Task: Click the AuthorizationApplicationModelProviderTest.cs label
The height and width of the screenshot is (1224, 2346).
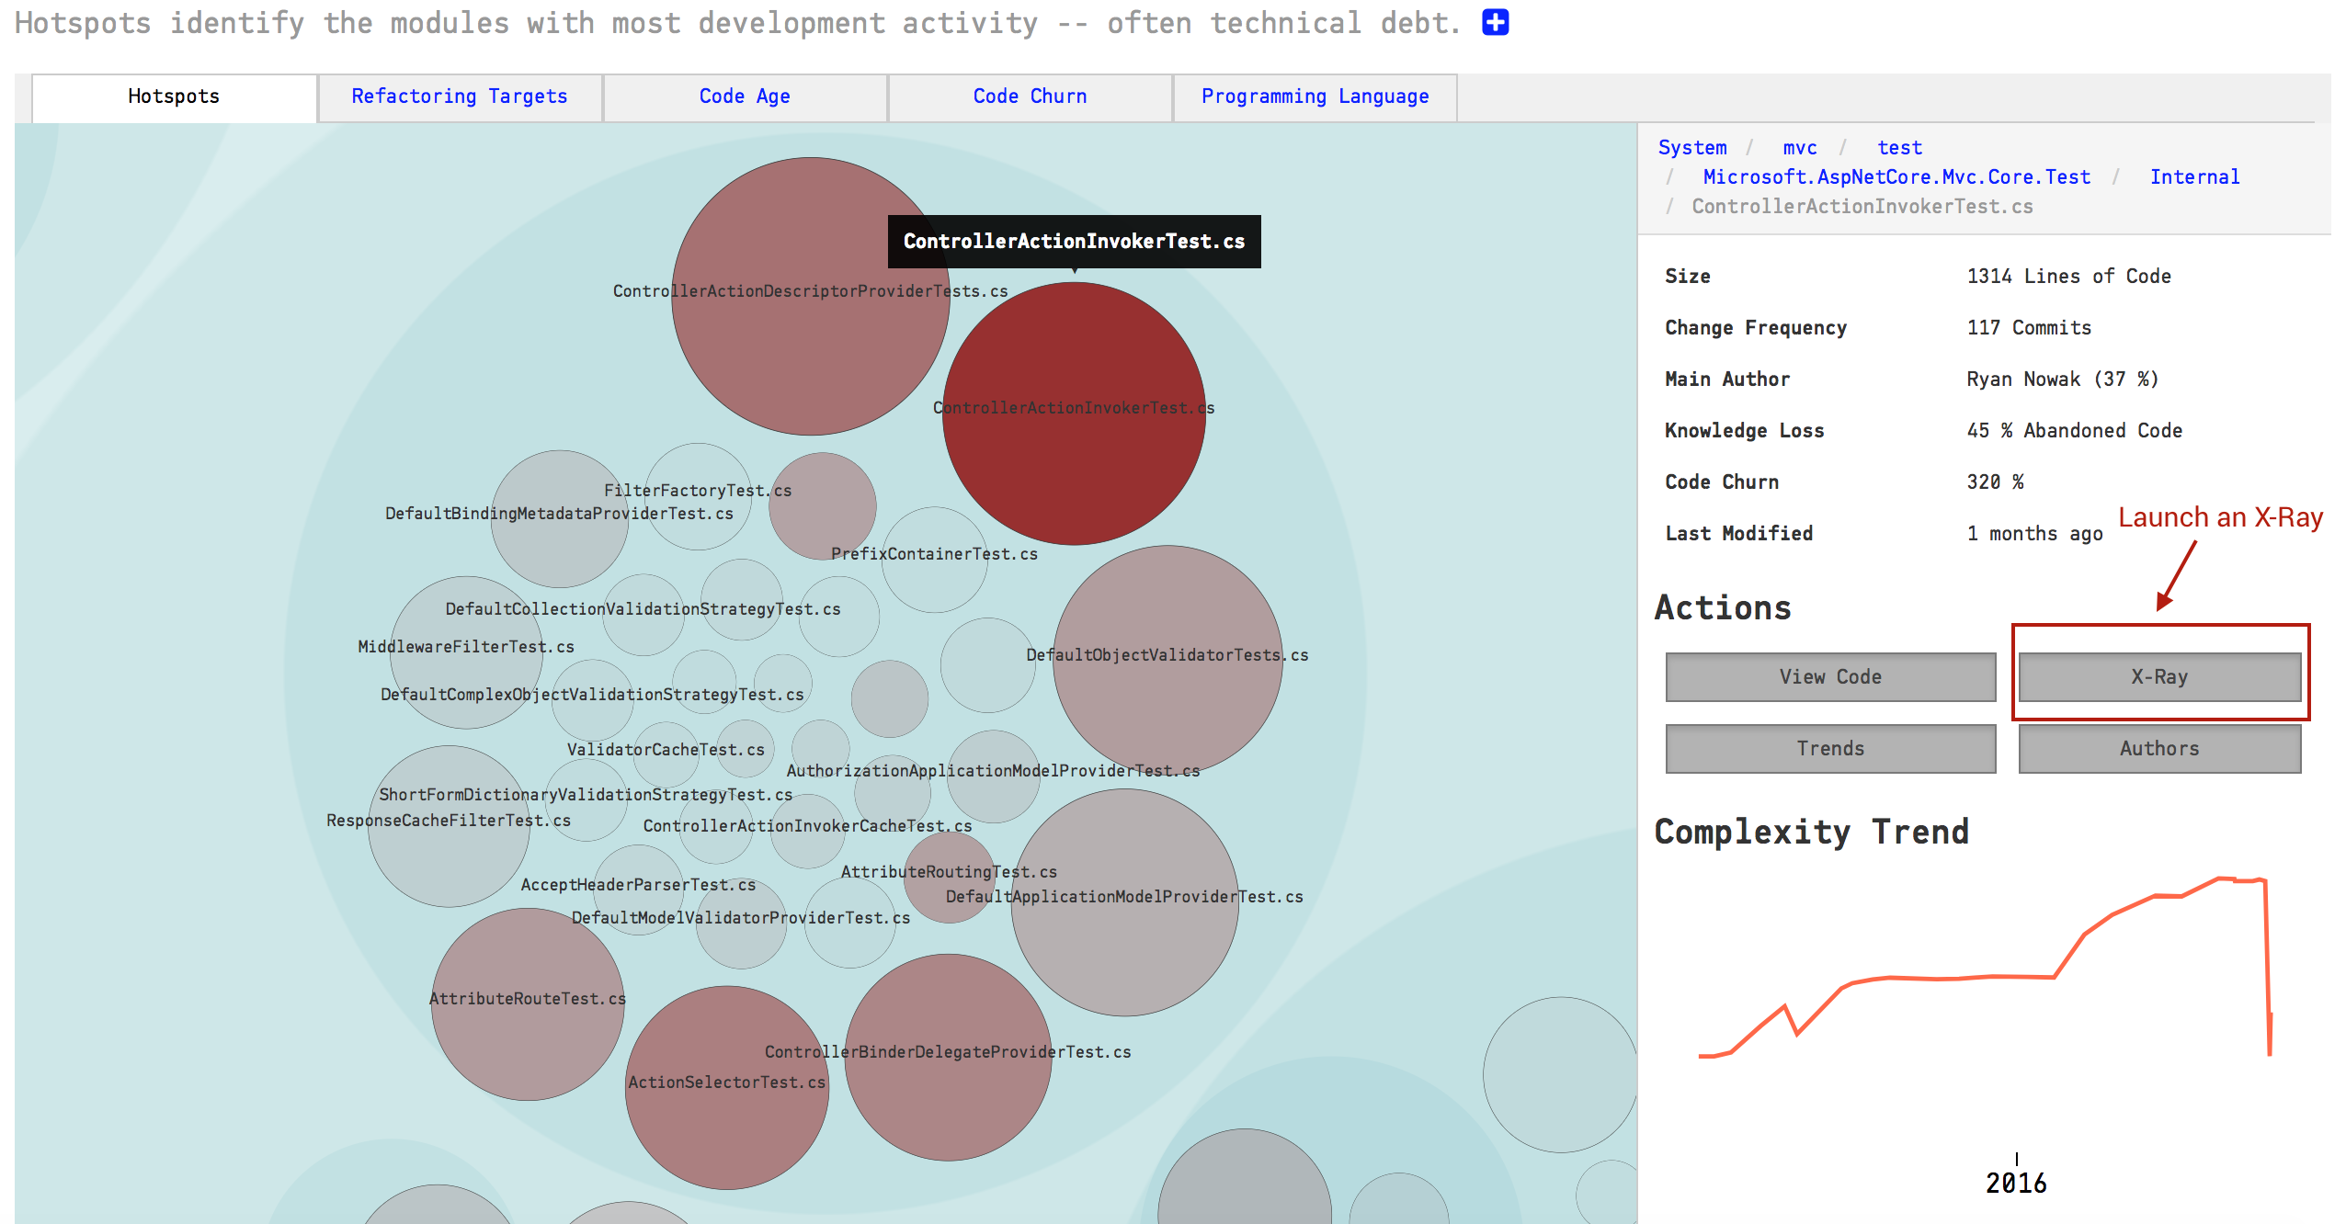Action: [993, 771]
